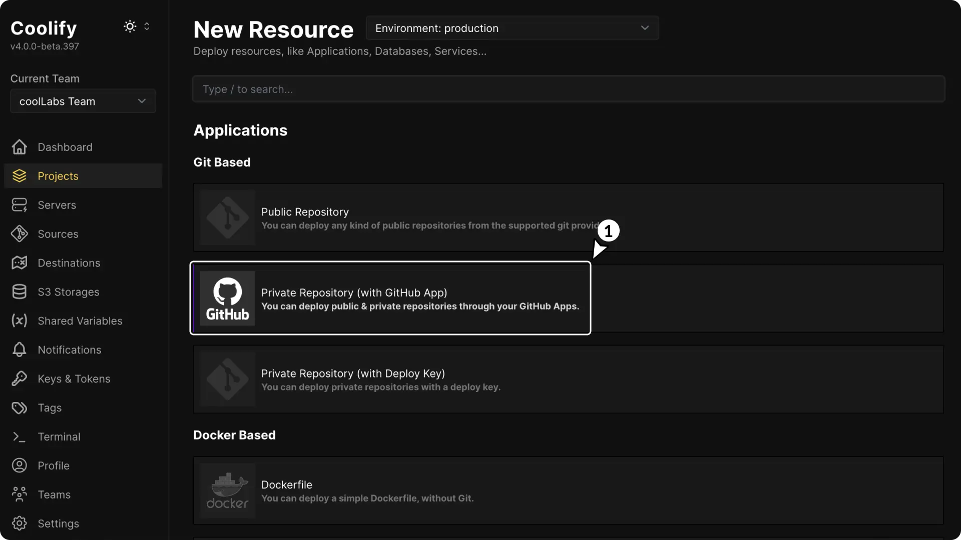Click the Servers icon in sidebar
This screenshot has height=540, width=961.
[19, 205]
